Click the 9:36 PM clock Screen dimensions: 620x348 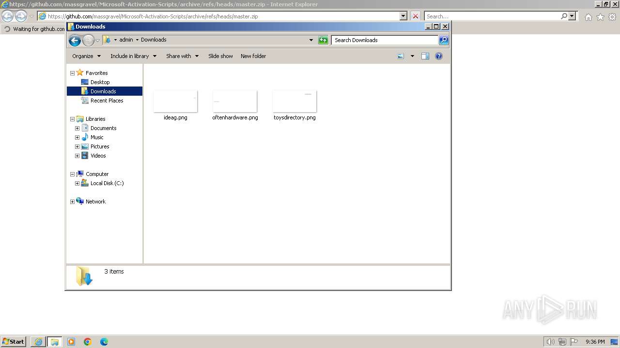(595, 342)
